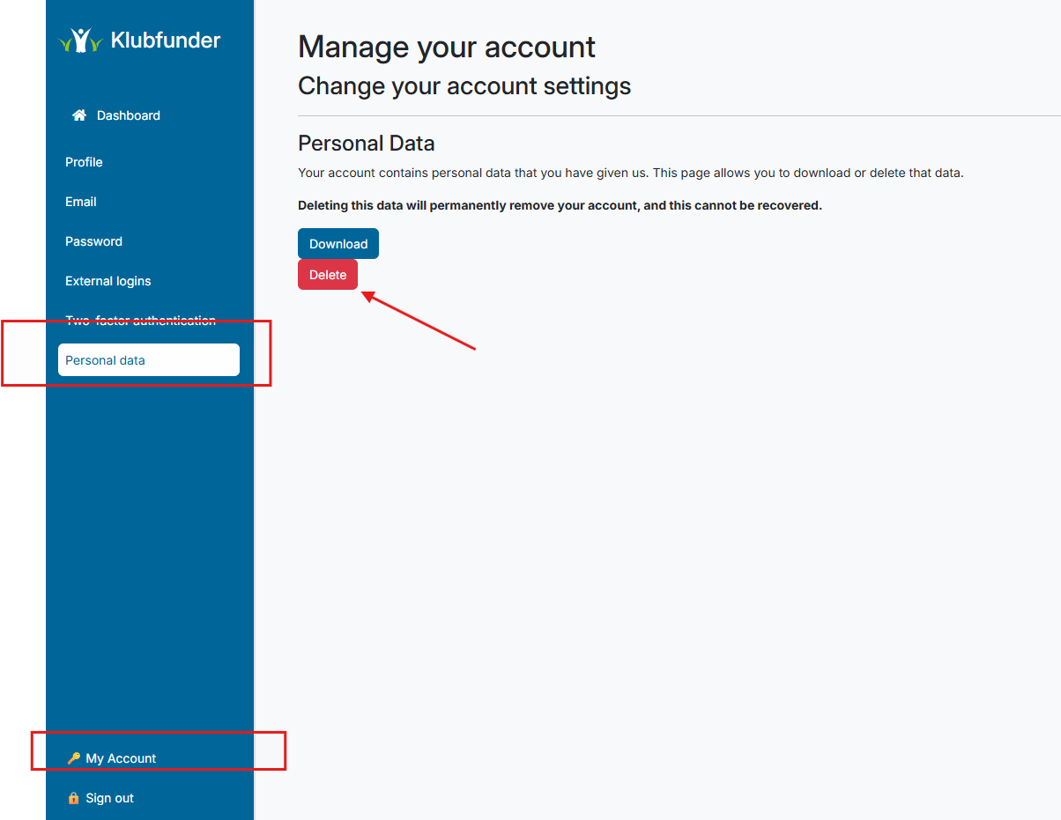
Task: Download your personal data
Action: pyautogui.click(x=338, y=243)
